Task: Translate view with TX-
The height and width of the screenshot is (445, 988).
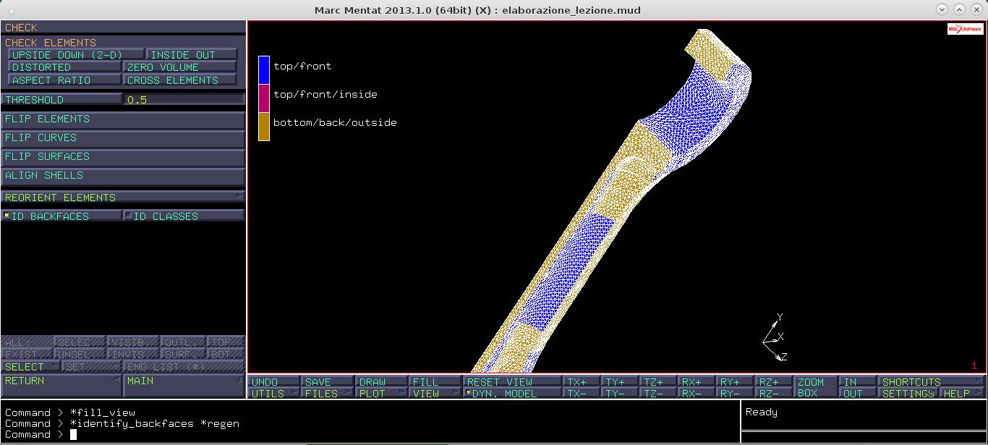Action: pos(582,394)
